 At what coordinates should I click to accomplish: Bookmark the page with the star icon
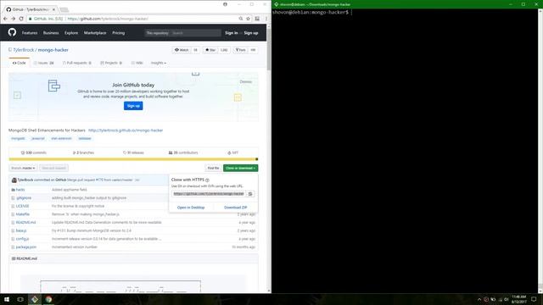pos(249,19)
